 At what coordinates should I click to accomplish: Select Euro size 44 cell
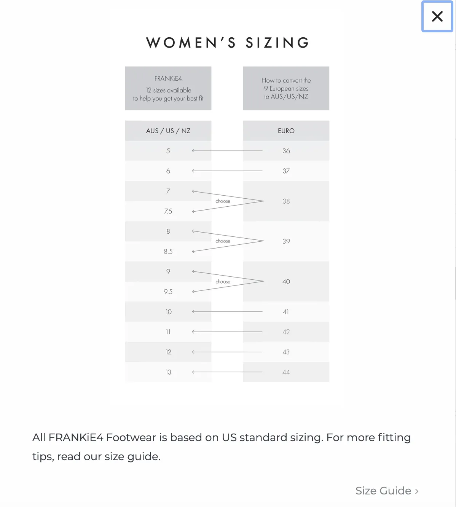[286, 372]
